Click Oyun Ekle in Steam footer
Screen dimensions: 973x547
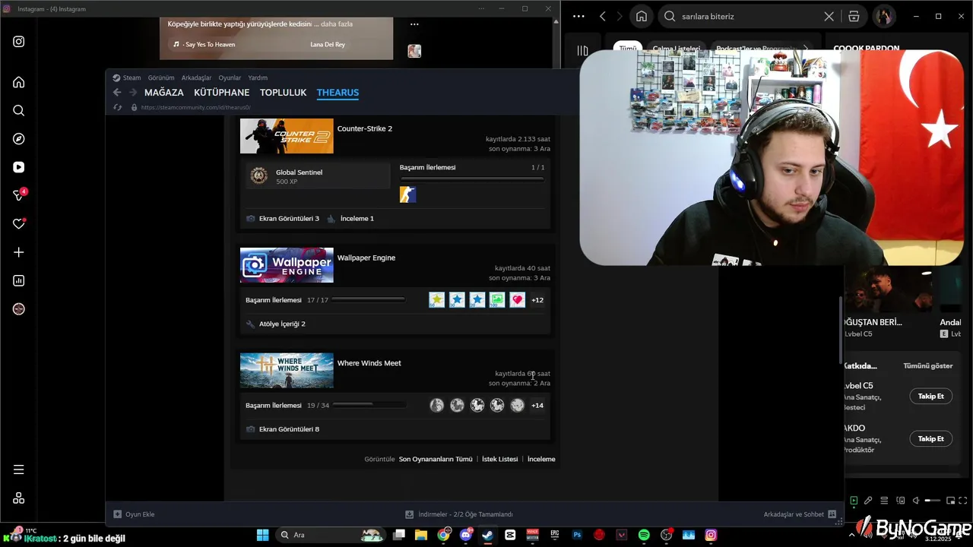click(134, 514)
